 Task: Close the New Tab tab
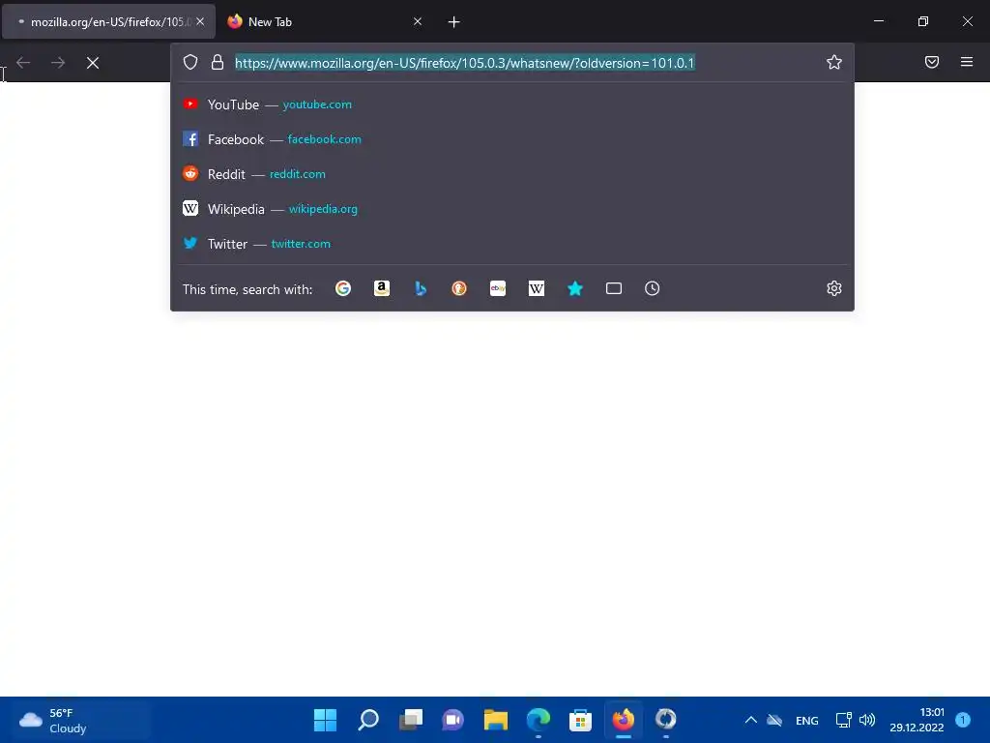pos(418,21)
